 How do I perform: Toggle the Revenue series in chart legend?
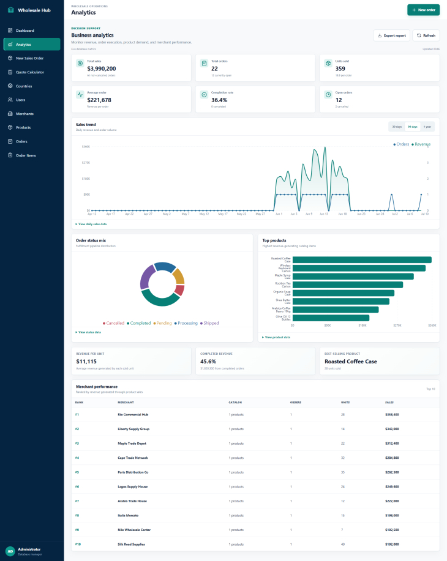pos(421,144)
